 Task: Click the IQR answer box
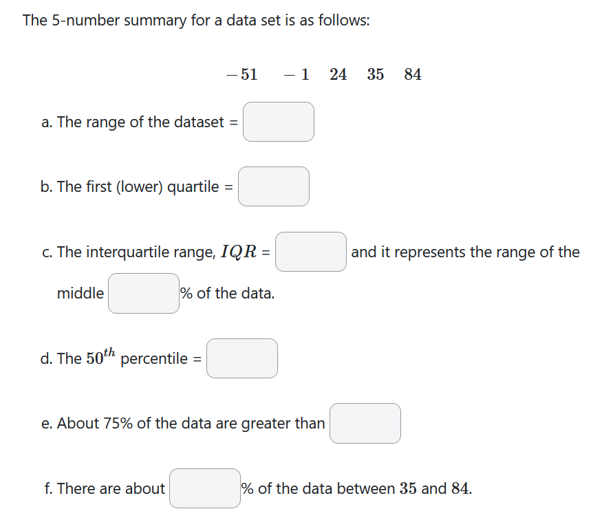(310, 252)
